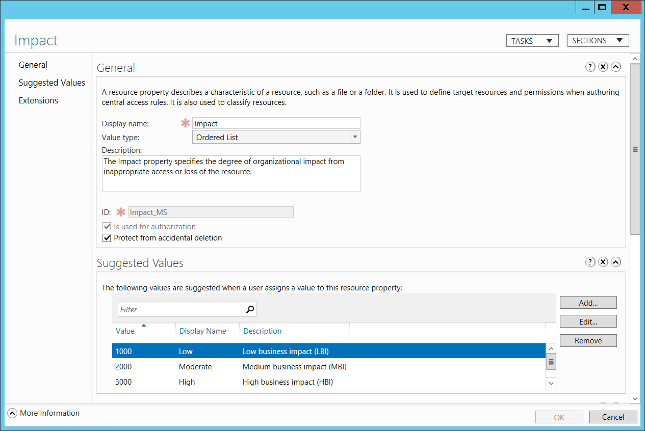645x431 pixels.
Task: Select Extensions in the left navigation
Action: coord(38,100)
